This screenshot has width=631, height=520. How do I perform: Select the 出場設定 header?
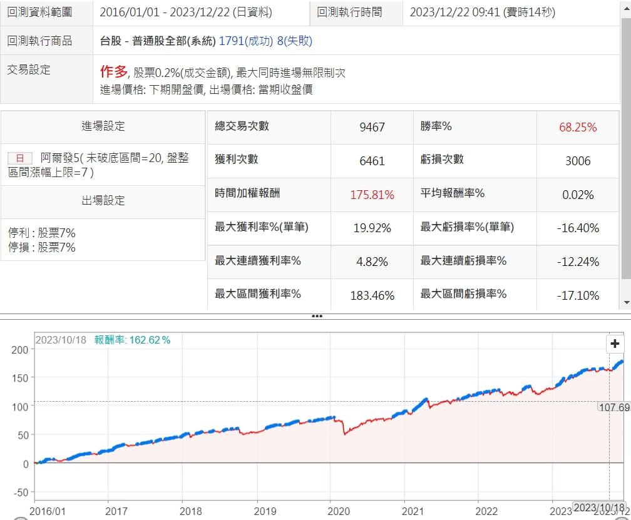(x=103, y=201)
